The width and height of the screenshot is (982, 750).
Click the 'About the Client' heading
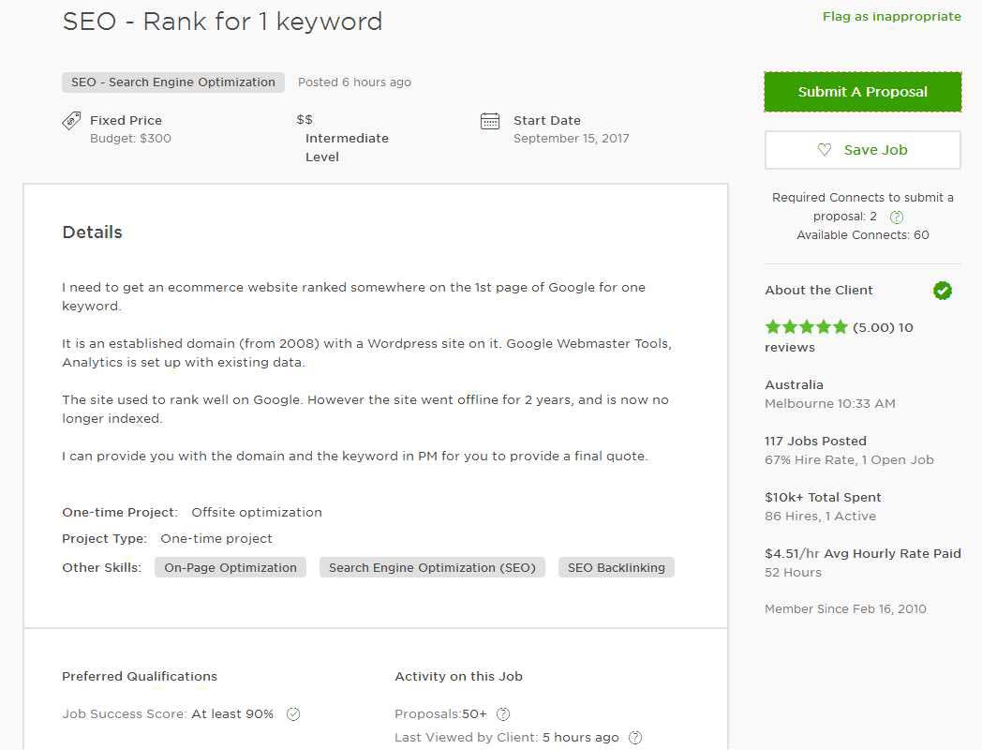pyautogui.click(x=819, y=290)
